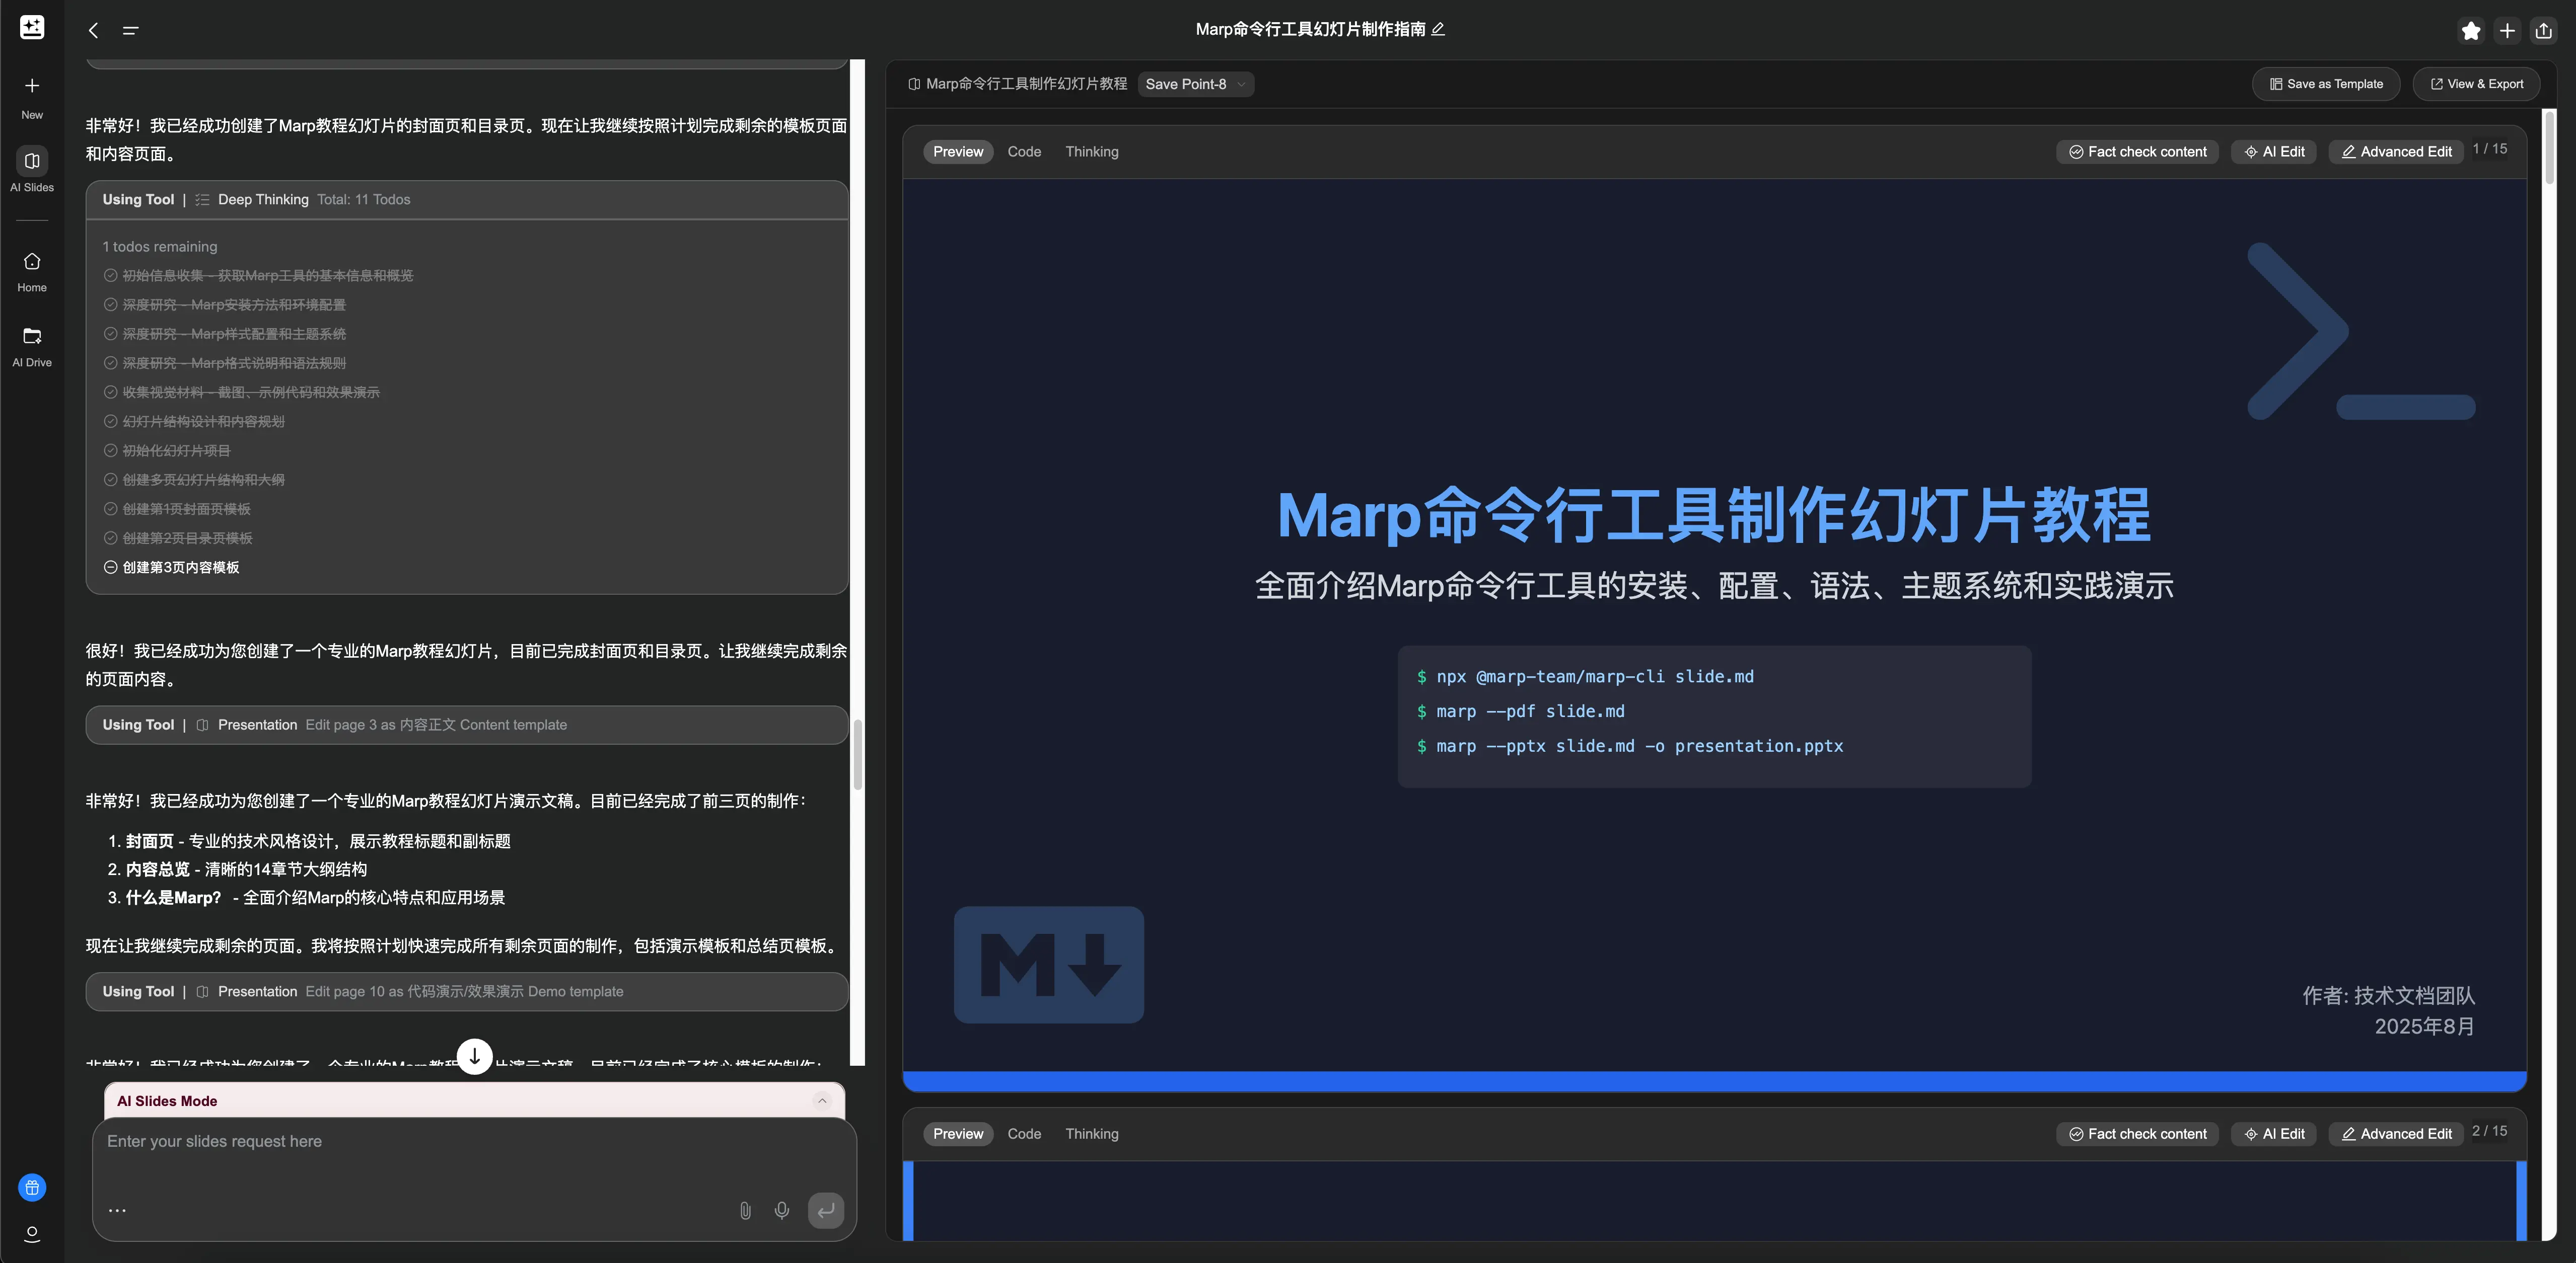Click the plus icon in top bar
The height and width of the screenshot is (1263, 2576).
2507,31
